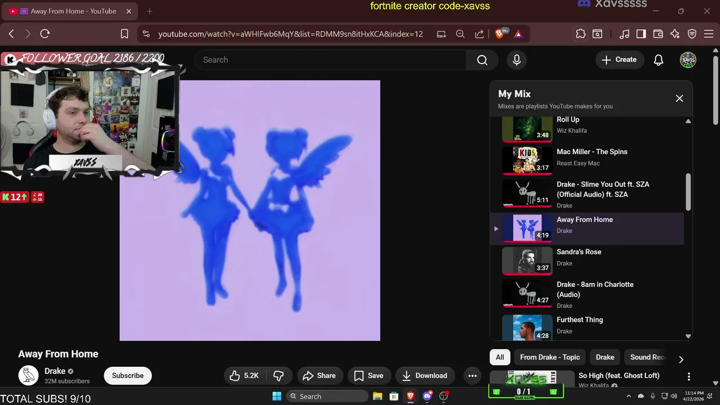Show hidden system tray icons

(x=628, y=396)
